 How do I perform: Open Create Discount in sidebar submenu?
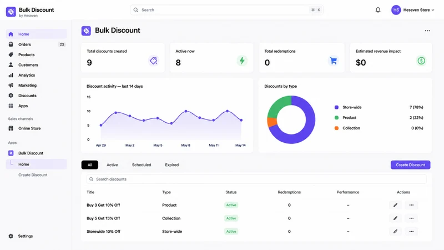point(33,175)
